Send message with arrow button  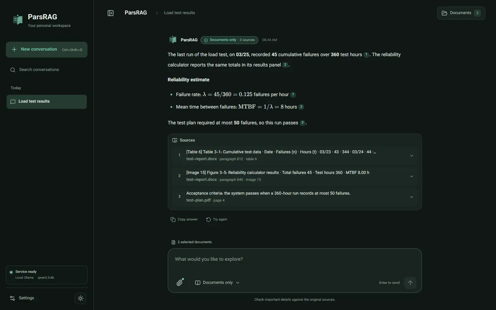410,283
